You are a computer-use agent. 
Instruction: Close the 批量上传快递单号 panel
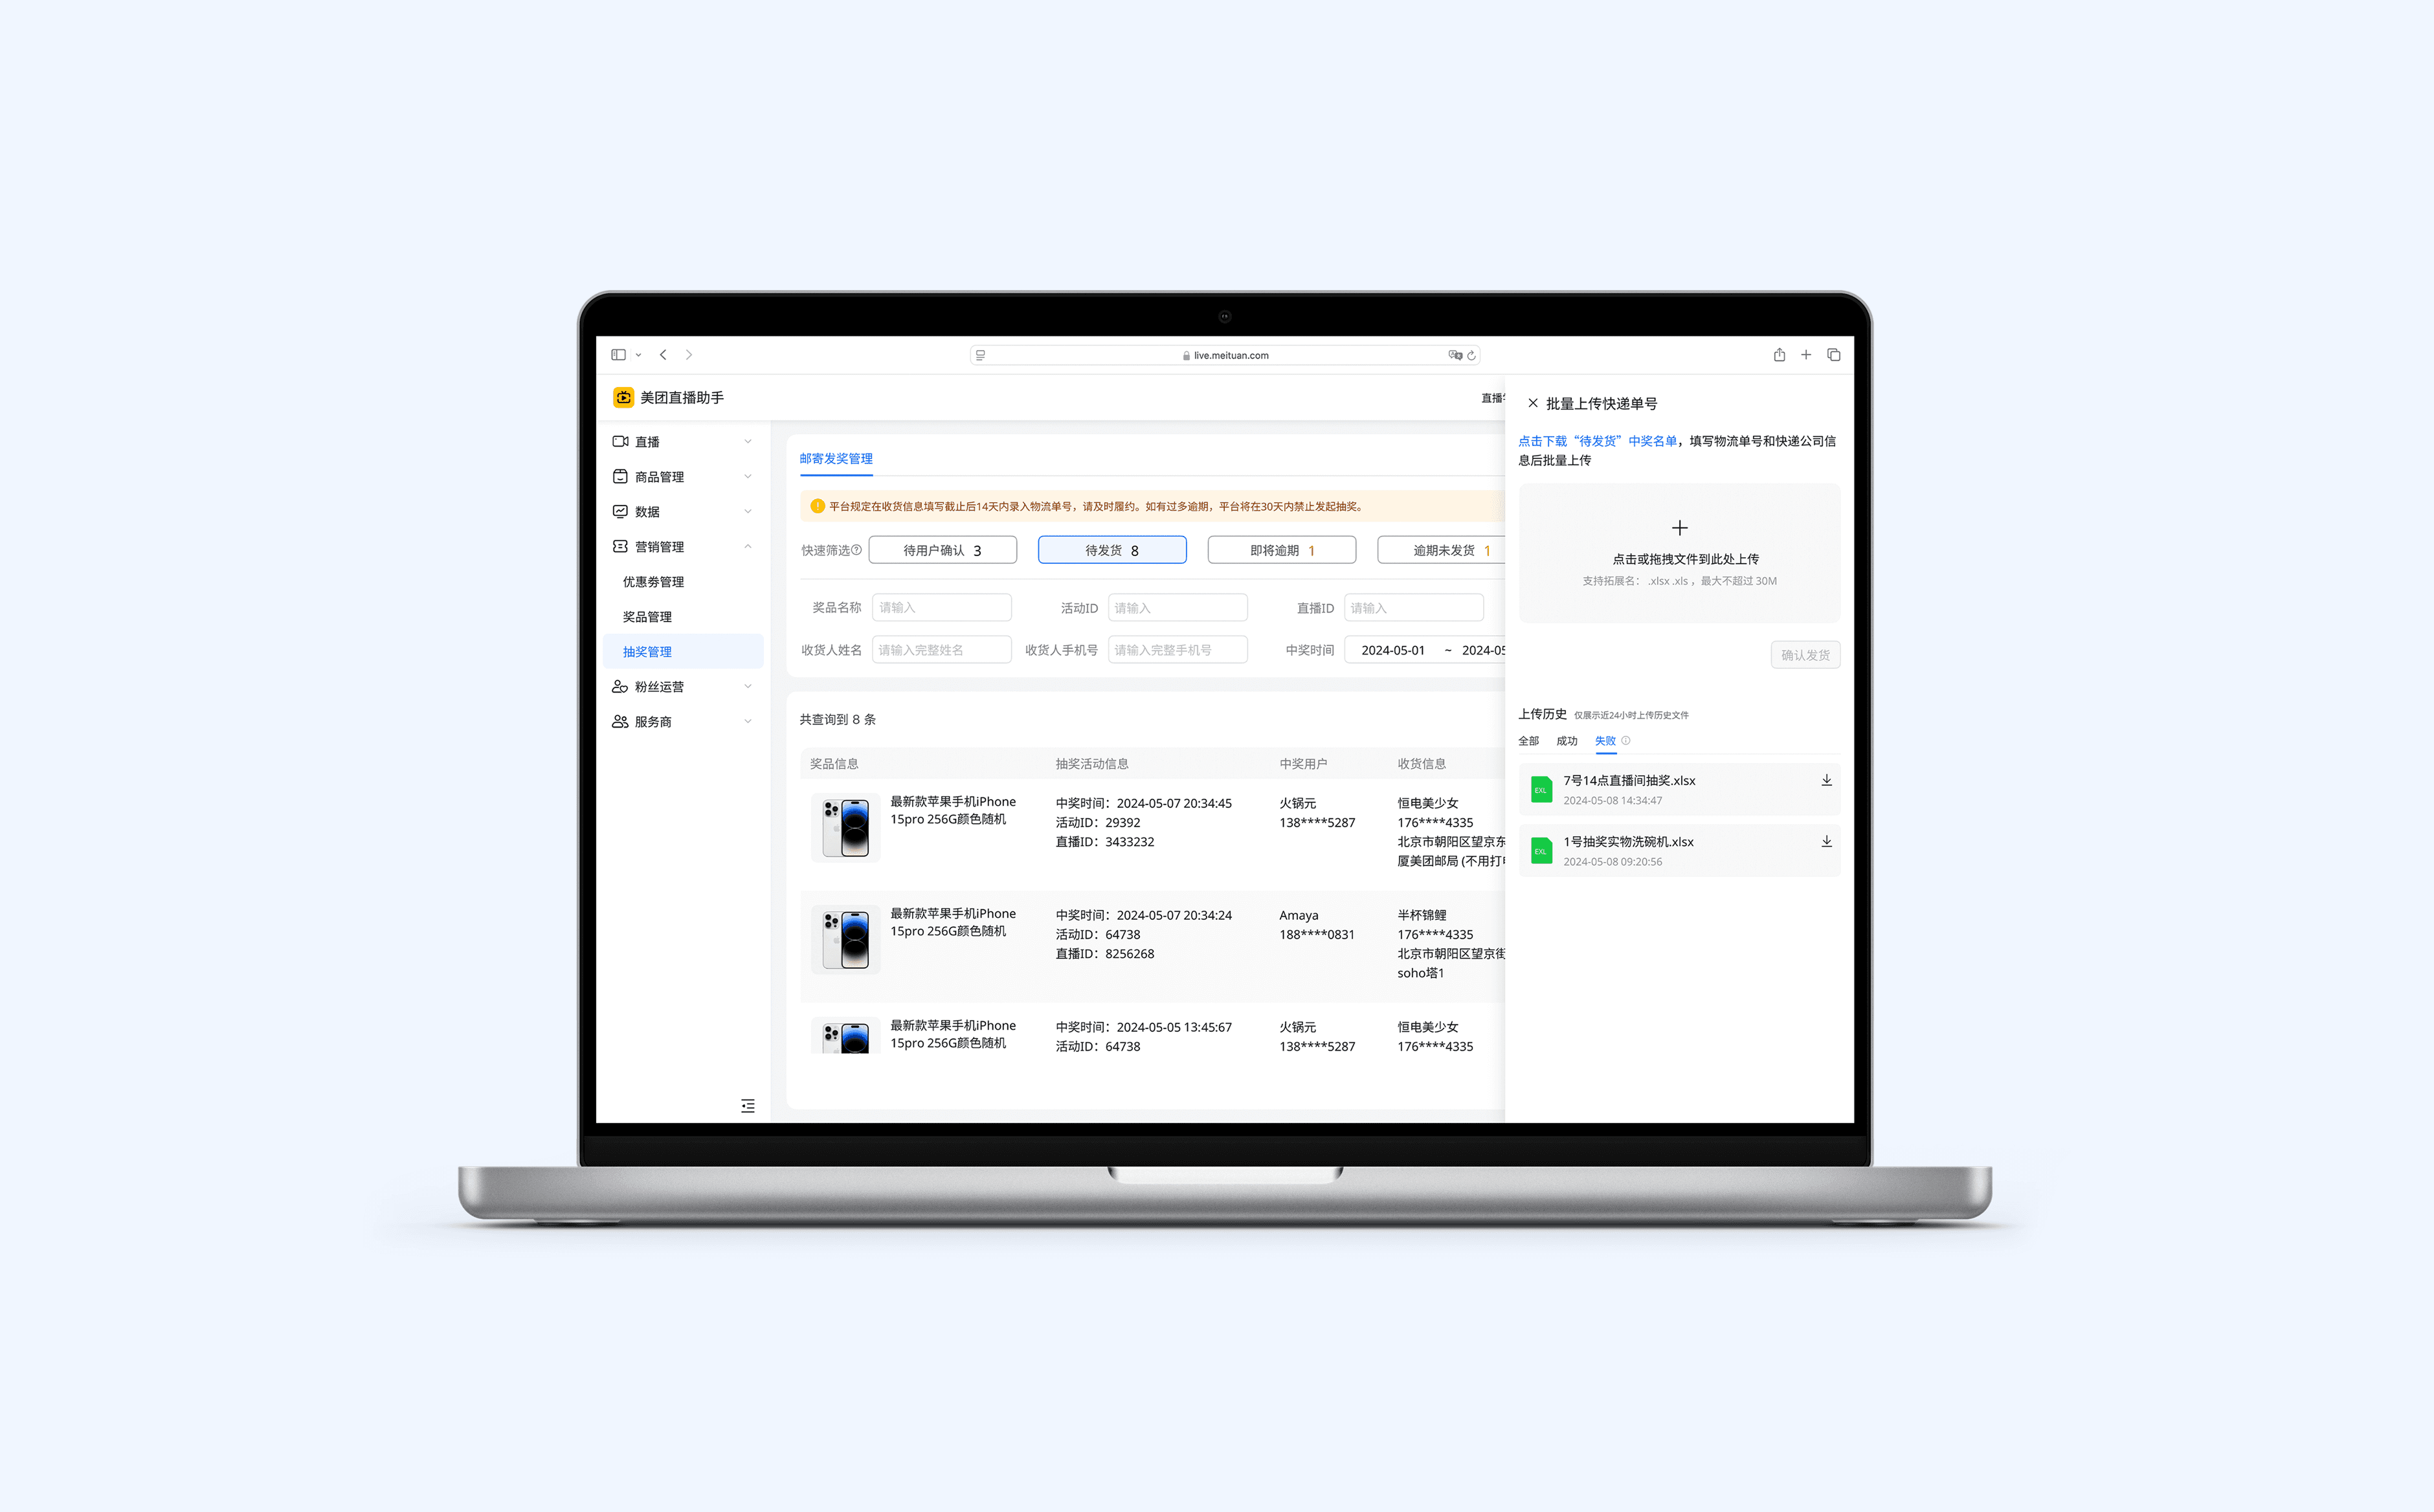tap(1532, 403)
